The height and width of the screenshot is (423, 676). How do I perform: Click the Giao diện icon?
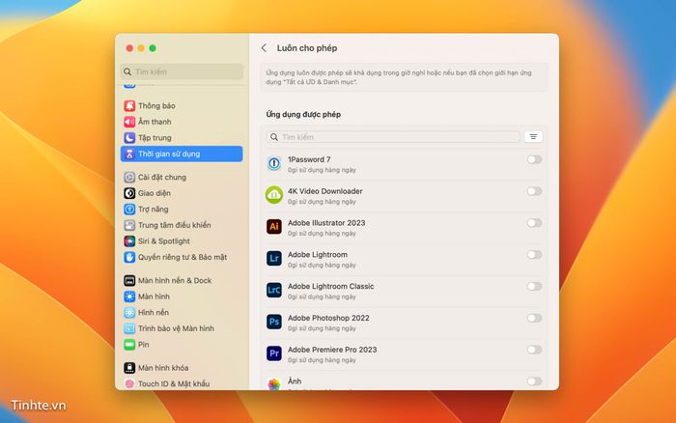coord(129,193)
